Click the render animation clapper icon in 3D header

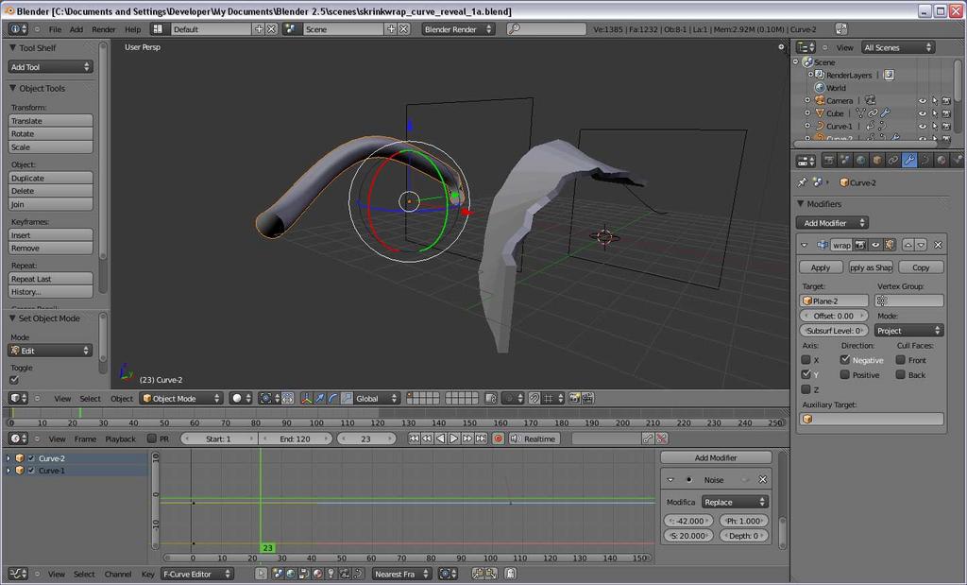tap(587, 399)
